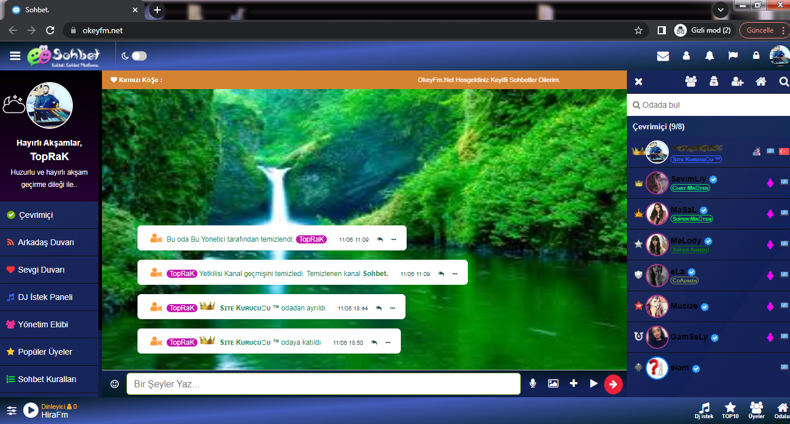Click the 'Bir Şeyler Yaz...' message box
790x424 pixels.
pyautogui.click(x=323, y=384)
